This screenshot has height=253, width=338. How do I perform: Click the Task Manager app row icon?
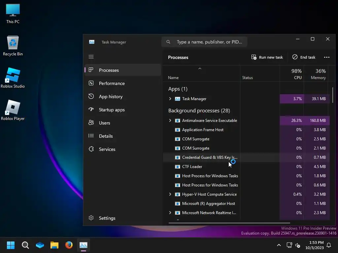pyautogui.click(x=177, y=99)
